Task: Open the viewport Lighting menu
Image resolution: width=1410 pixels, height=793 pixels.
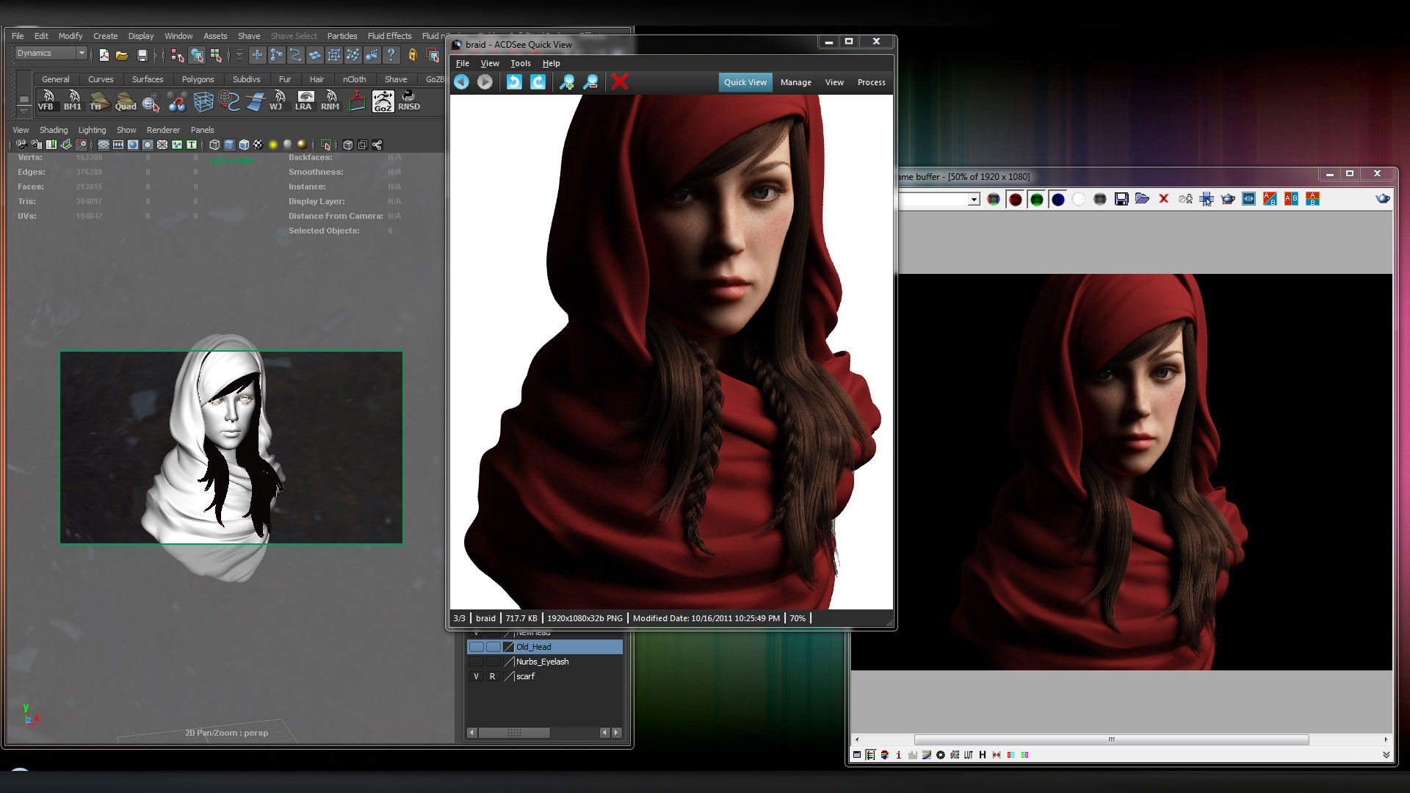Action: tap(92, 130)
